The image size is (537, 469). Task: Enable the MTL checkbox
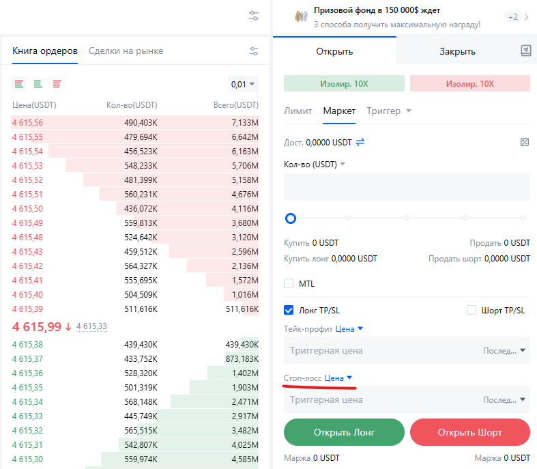[x=289, y=283]
